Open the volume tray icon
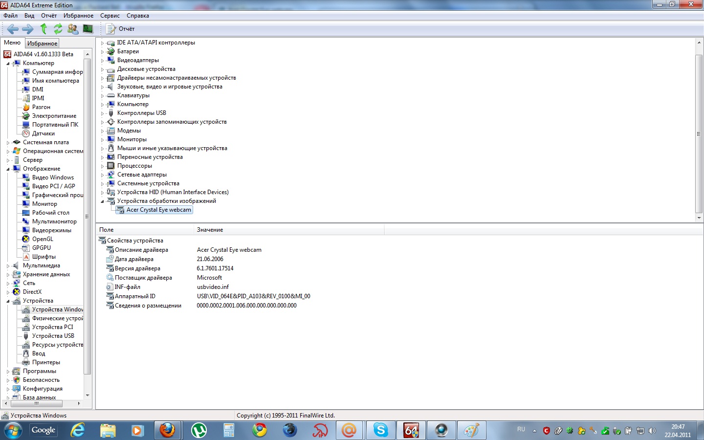This screenshot has width=704, height=440. click(652, 431)
